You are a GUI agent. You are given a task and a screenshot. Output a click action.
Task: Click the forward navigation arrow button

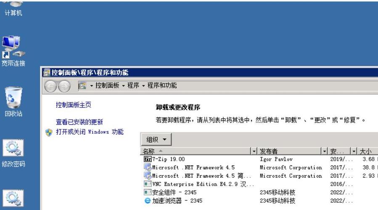tap(64, 86)
